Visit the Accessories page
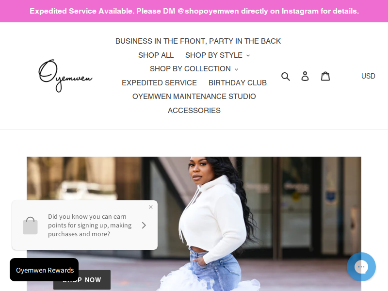Viewport: 388px width, 291px height. pyautogui.click(x=194, y=111)
